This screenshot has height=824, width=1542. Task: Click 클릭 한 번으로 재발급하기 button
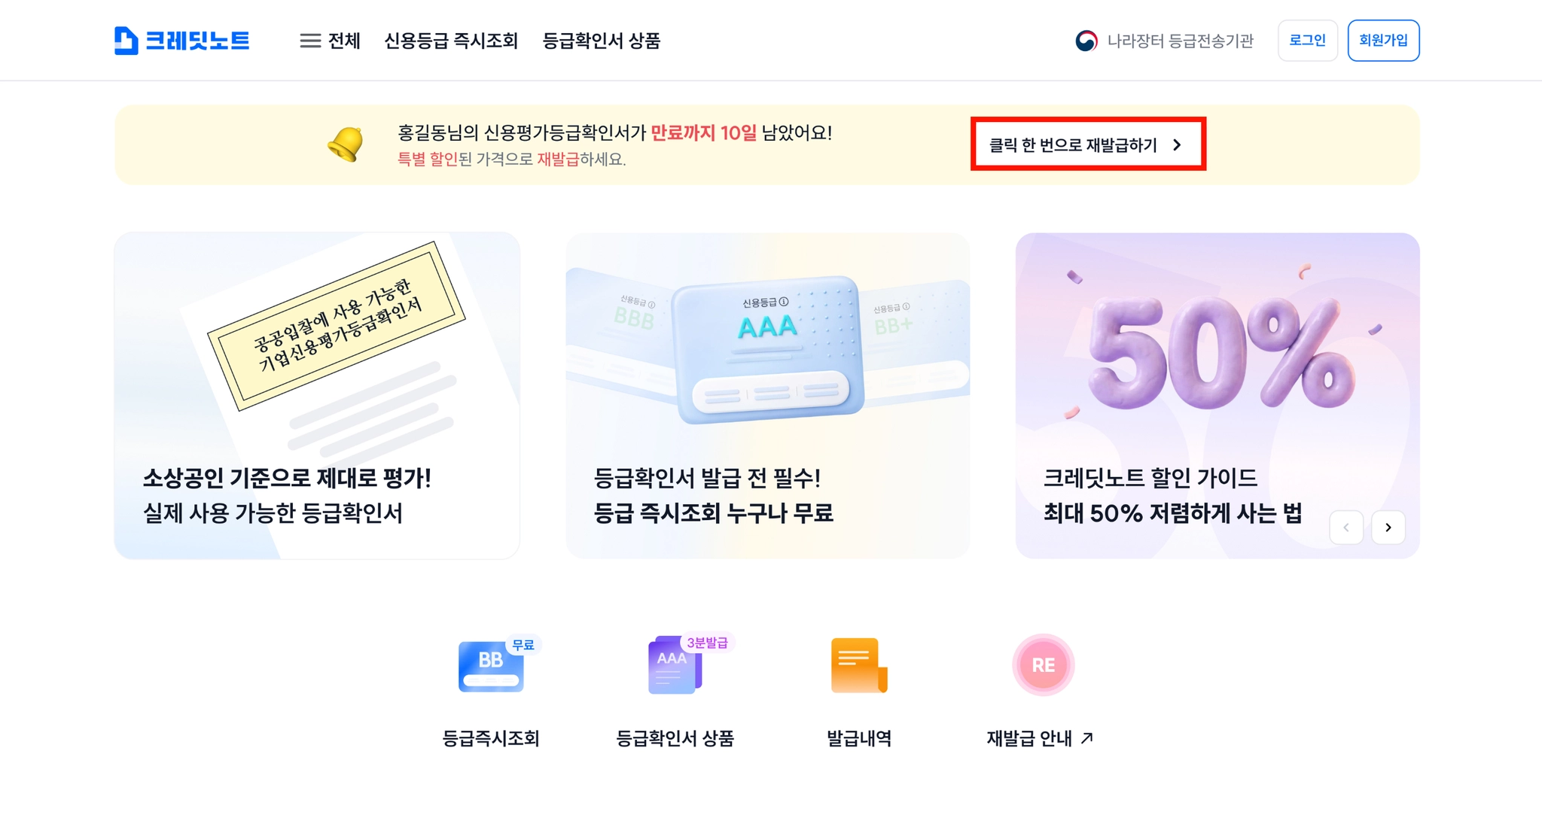1088,144
